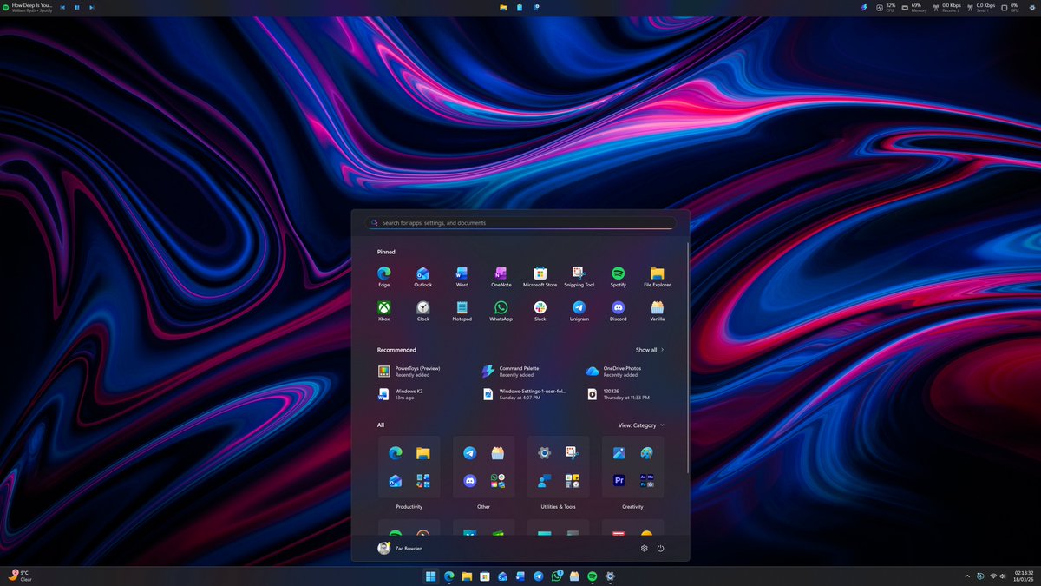Image resolution: width=1041 pixels, height=586 pixels.
Task: Open the Zac Bowden user account menu
Action: 401,549
